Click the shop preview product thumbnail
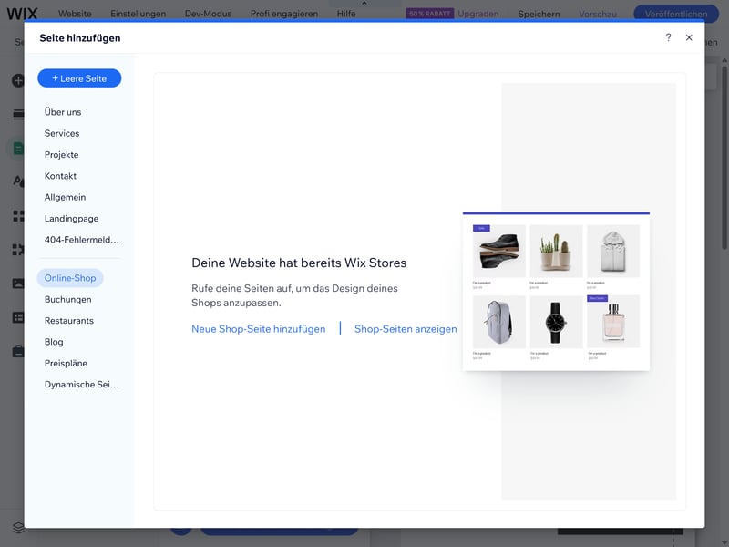 [x=556, y=292]
